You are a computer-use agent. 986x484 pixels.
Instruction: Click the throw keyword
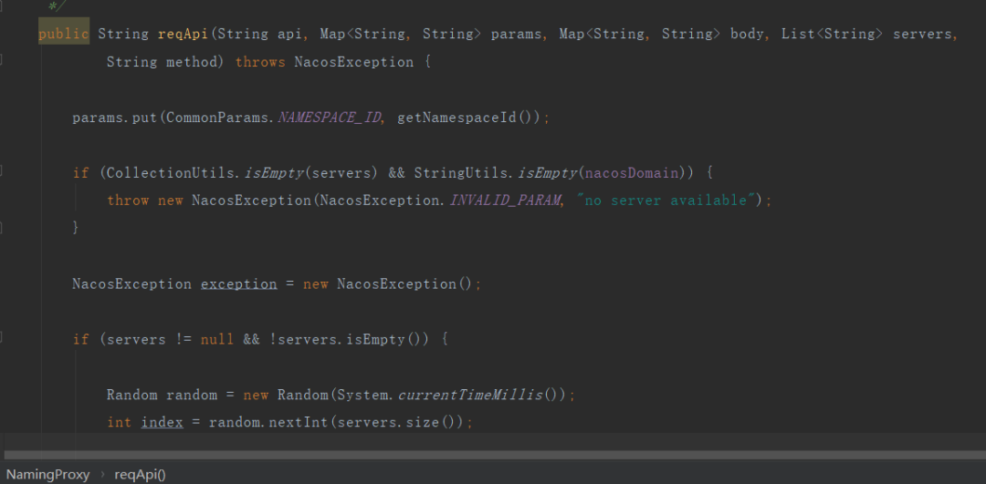(128, 201)
